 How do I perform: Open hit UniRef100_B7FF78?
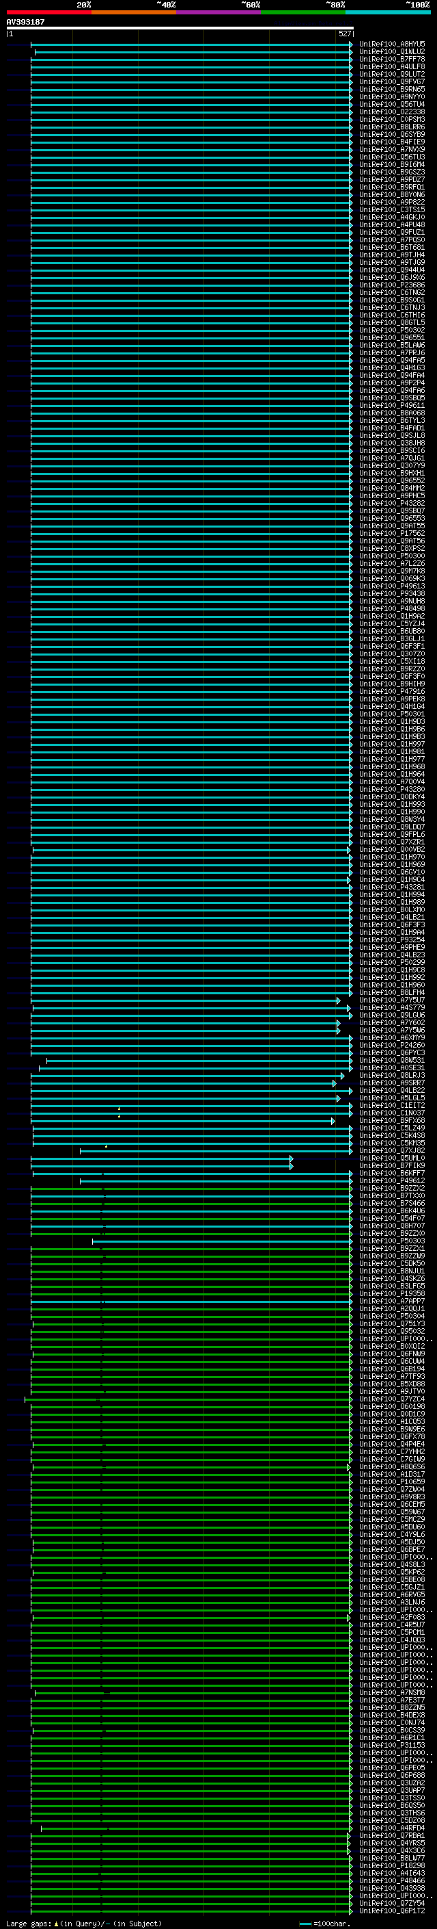[x=392, y=59]
